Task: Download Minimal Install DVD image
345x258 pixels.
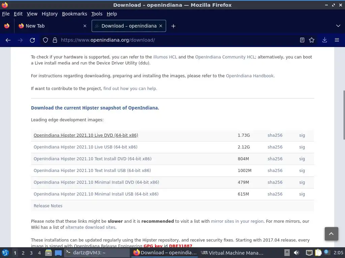Action: pyautogui.click(x=96, y=182)
